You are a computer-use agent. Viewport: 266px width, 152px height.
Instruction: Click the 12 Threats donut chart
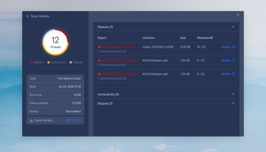pyautogui.click(x=55, y=42)
